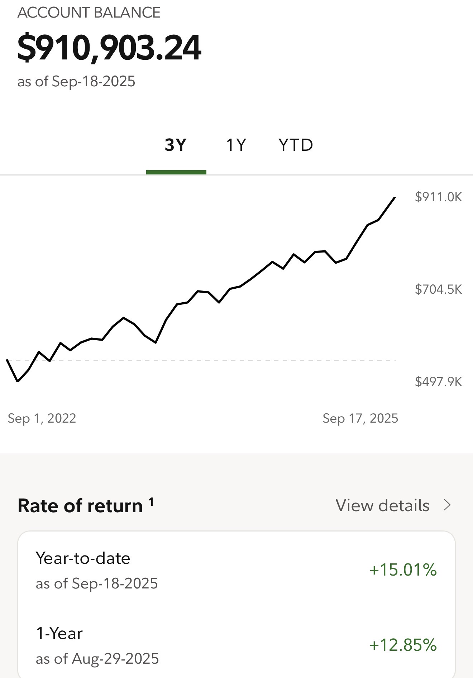Tap the +12.85% one-year value
The height and width of the screenshot is (678, 473).
(x=403, y=645)
